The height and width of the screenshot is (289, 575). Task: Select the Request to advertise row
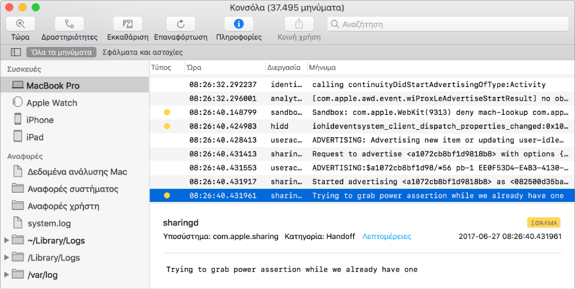point(363,154)
